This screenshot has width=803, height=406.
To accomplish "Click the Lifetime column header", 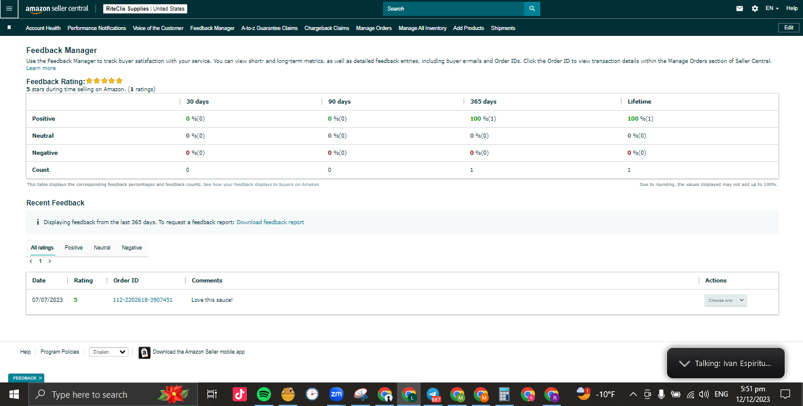I will coord(639,102).
